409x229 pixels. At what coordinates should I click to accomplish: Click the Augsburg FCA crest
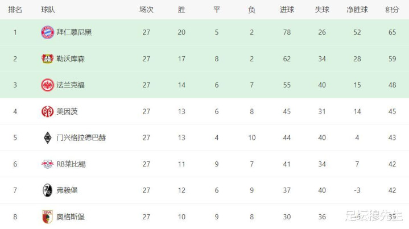click(47, 216)
